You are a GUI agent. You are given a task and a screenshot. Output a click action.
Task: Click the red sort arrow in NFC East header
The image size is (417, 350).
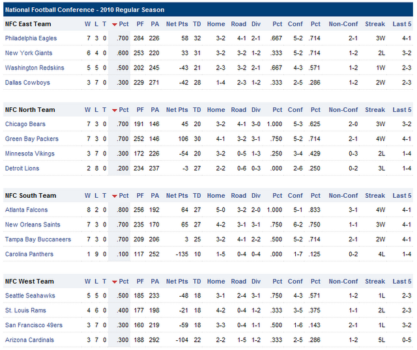(115, 25)
